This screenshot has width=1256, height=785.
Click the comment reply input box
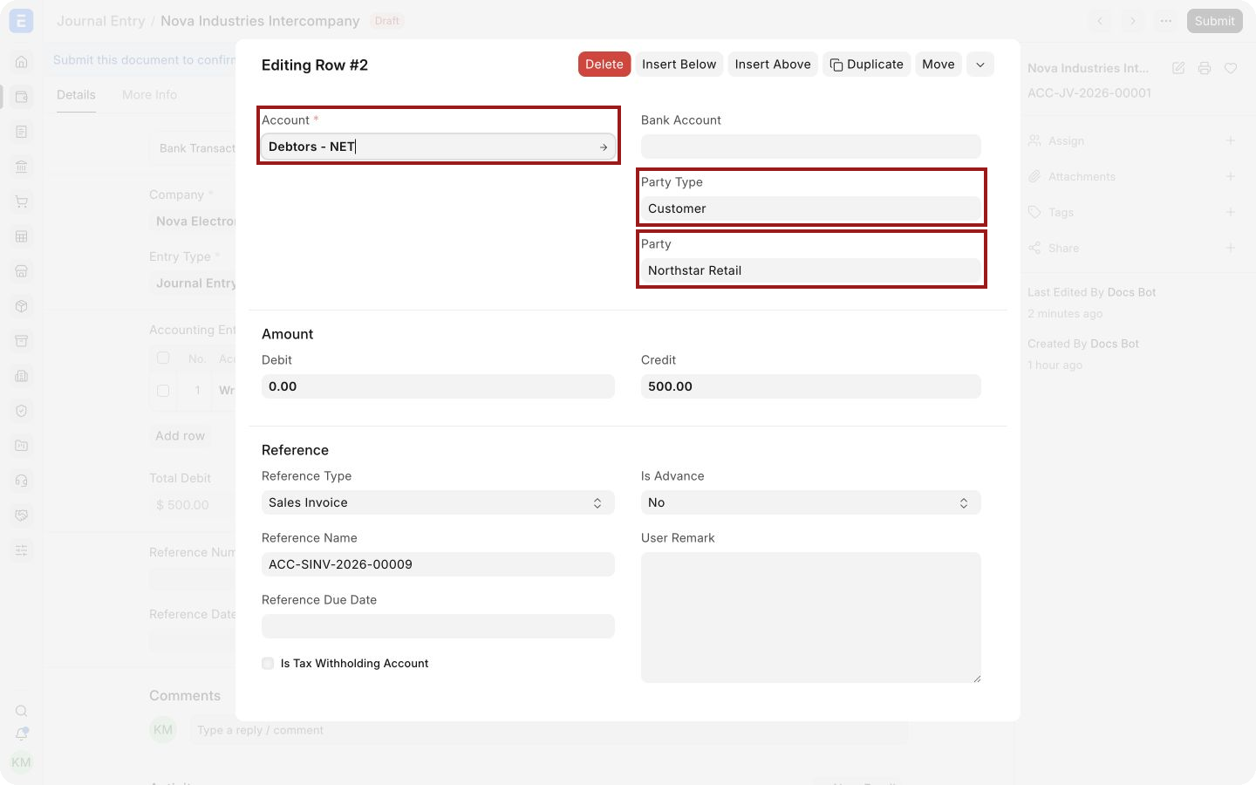(x=549, y=730)
